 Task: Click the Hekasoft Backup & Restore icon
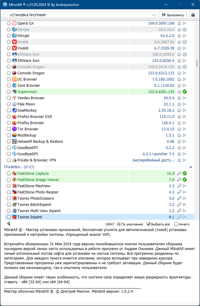14,142
